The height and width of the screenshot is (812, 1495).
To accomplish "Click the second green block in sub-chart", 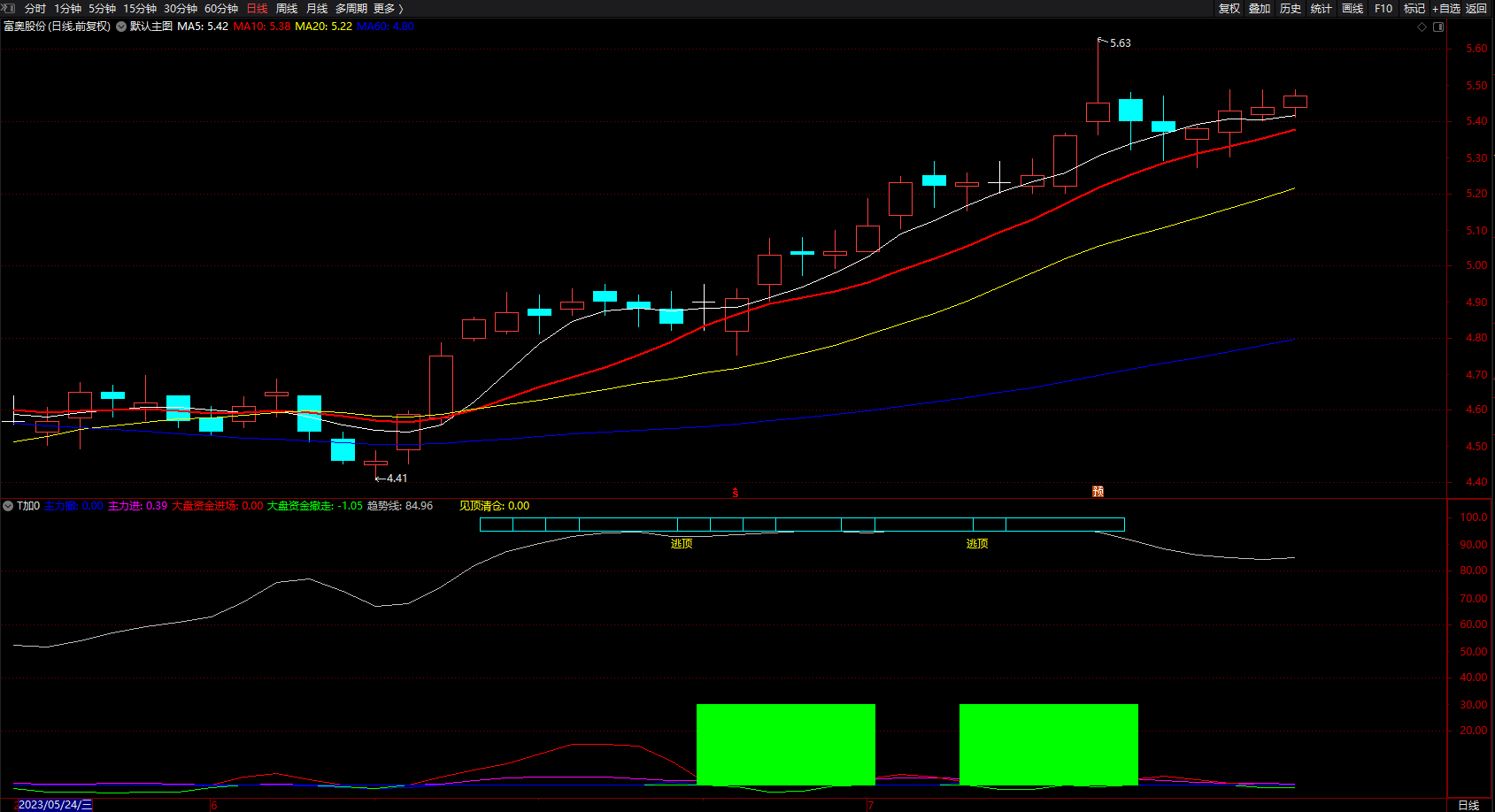I will pos(1049,745).
